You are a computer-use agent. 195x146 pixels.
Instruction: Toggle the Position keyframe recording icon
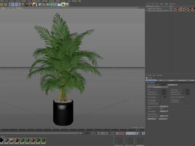click(127, 133)
